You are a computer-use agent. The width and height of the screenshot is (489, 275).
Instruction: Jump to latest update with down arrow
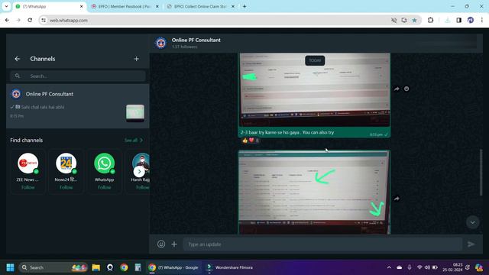coord(472,222)
